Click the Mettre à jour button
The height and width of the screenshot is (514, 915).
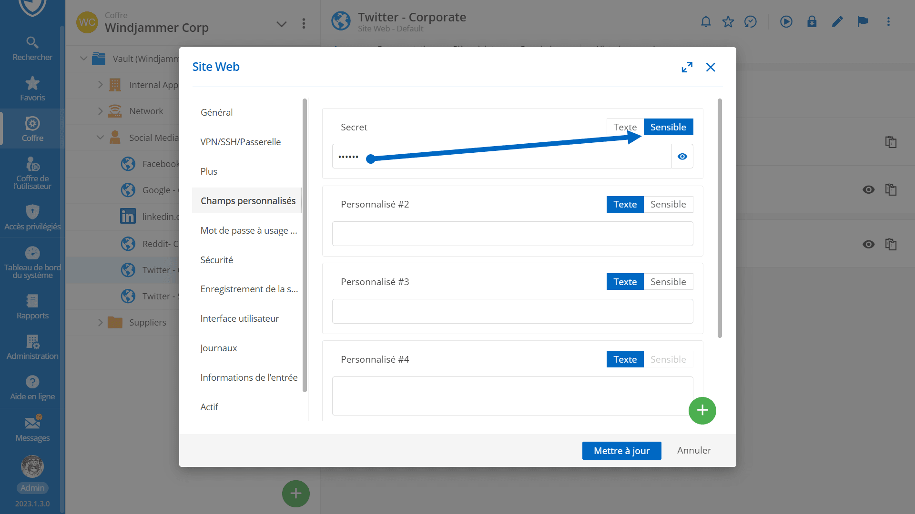(621, 451)
